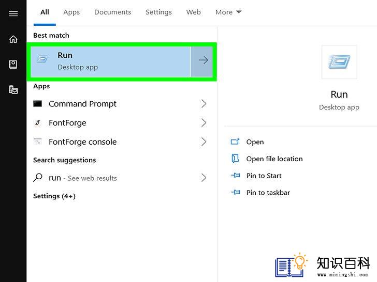Expand FontForge console options chevron

204,142
